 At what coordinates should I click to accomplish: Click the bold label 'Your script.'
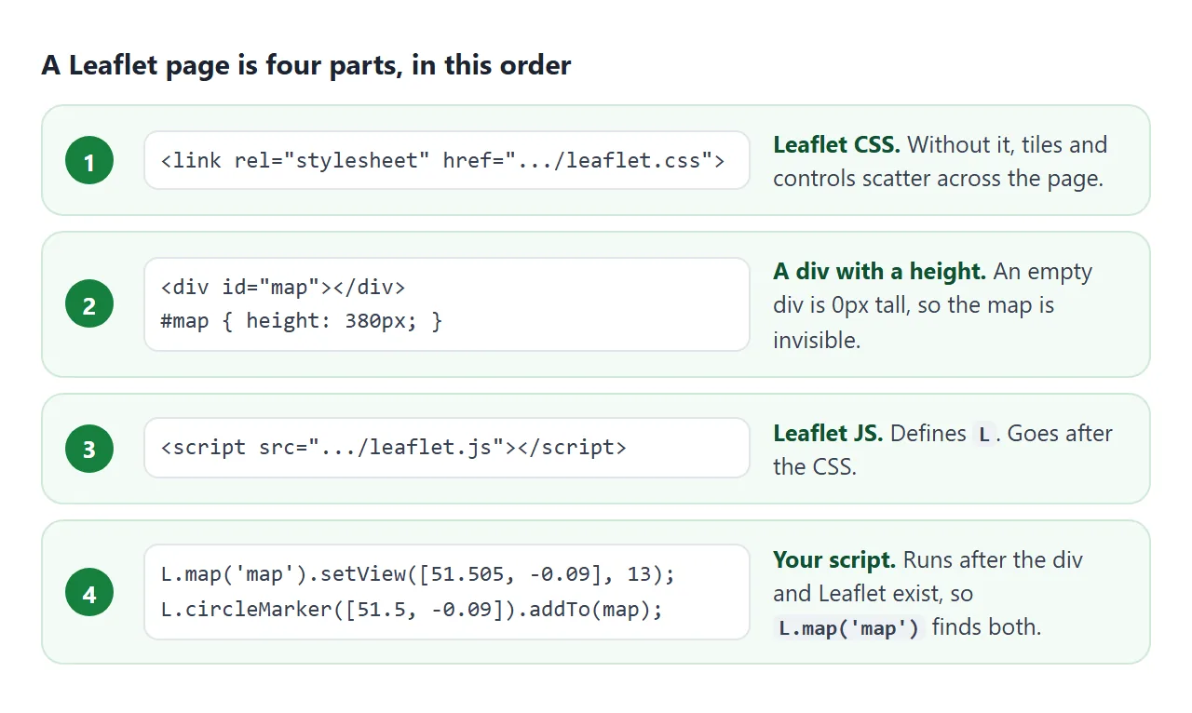(834, 559)
